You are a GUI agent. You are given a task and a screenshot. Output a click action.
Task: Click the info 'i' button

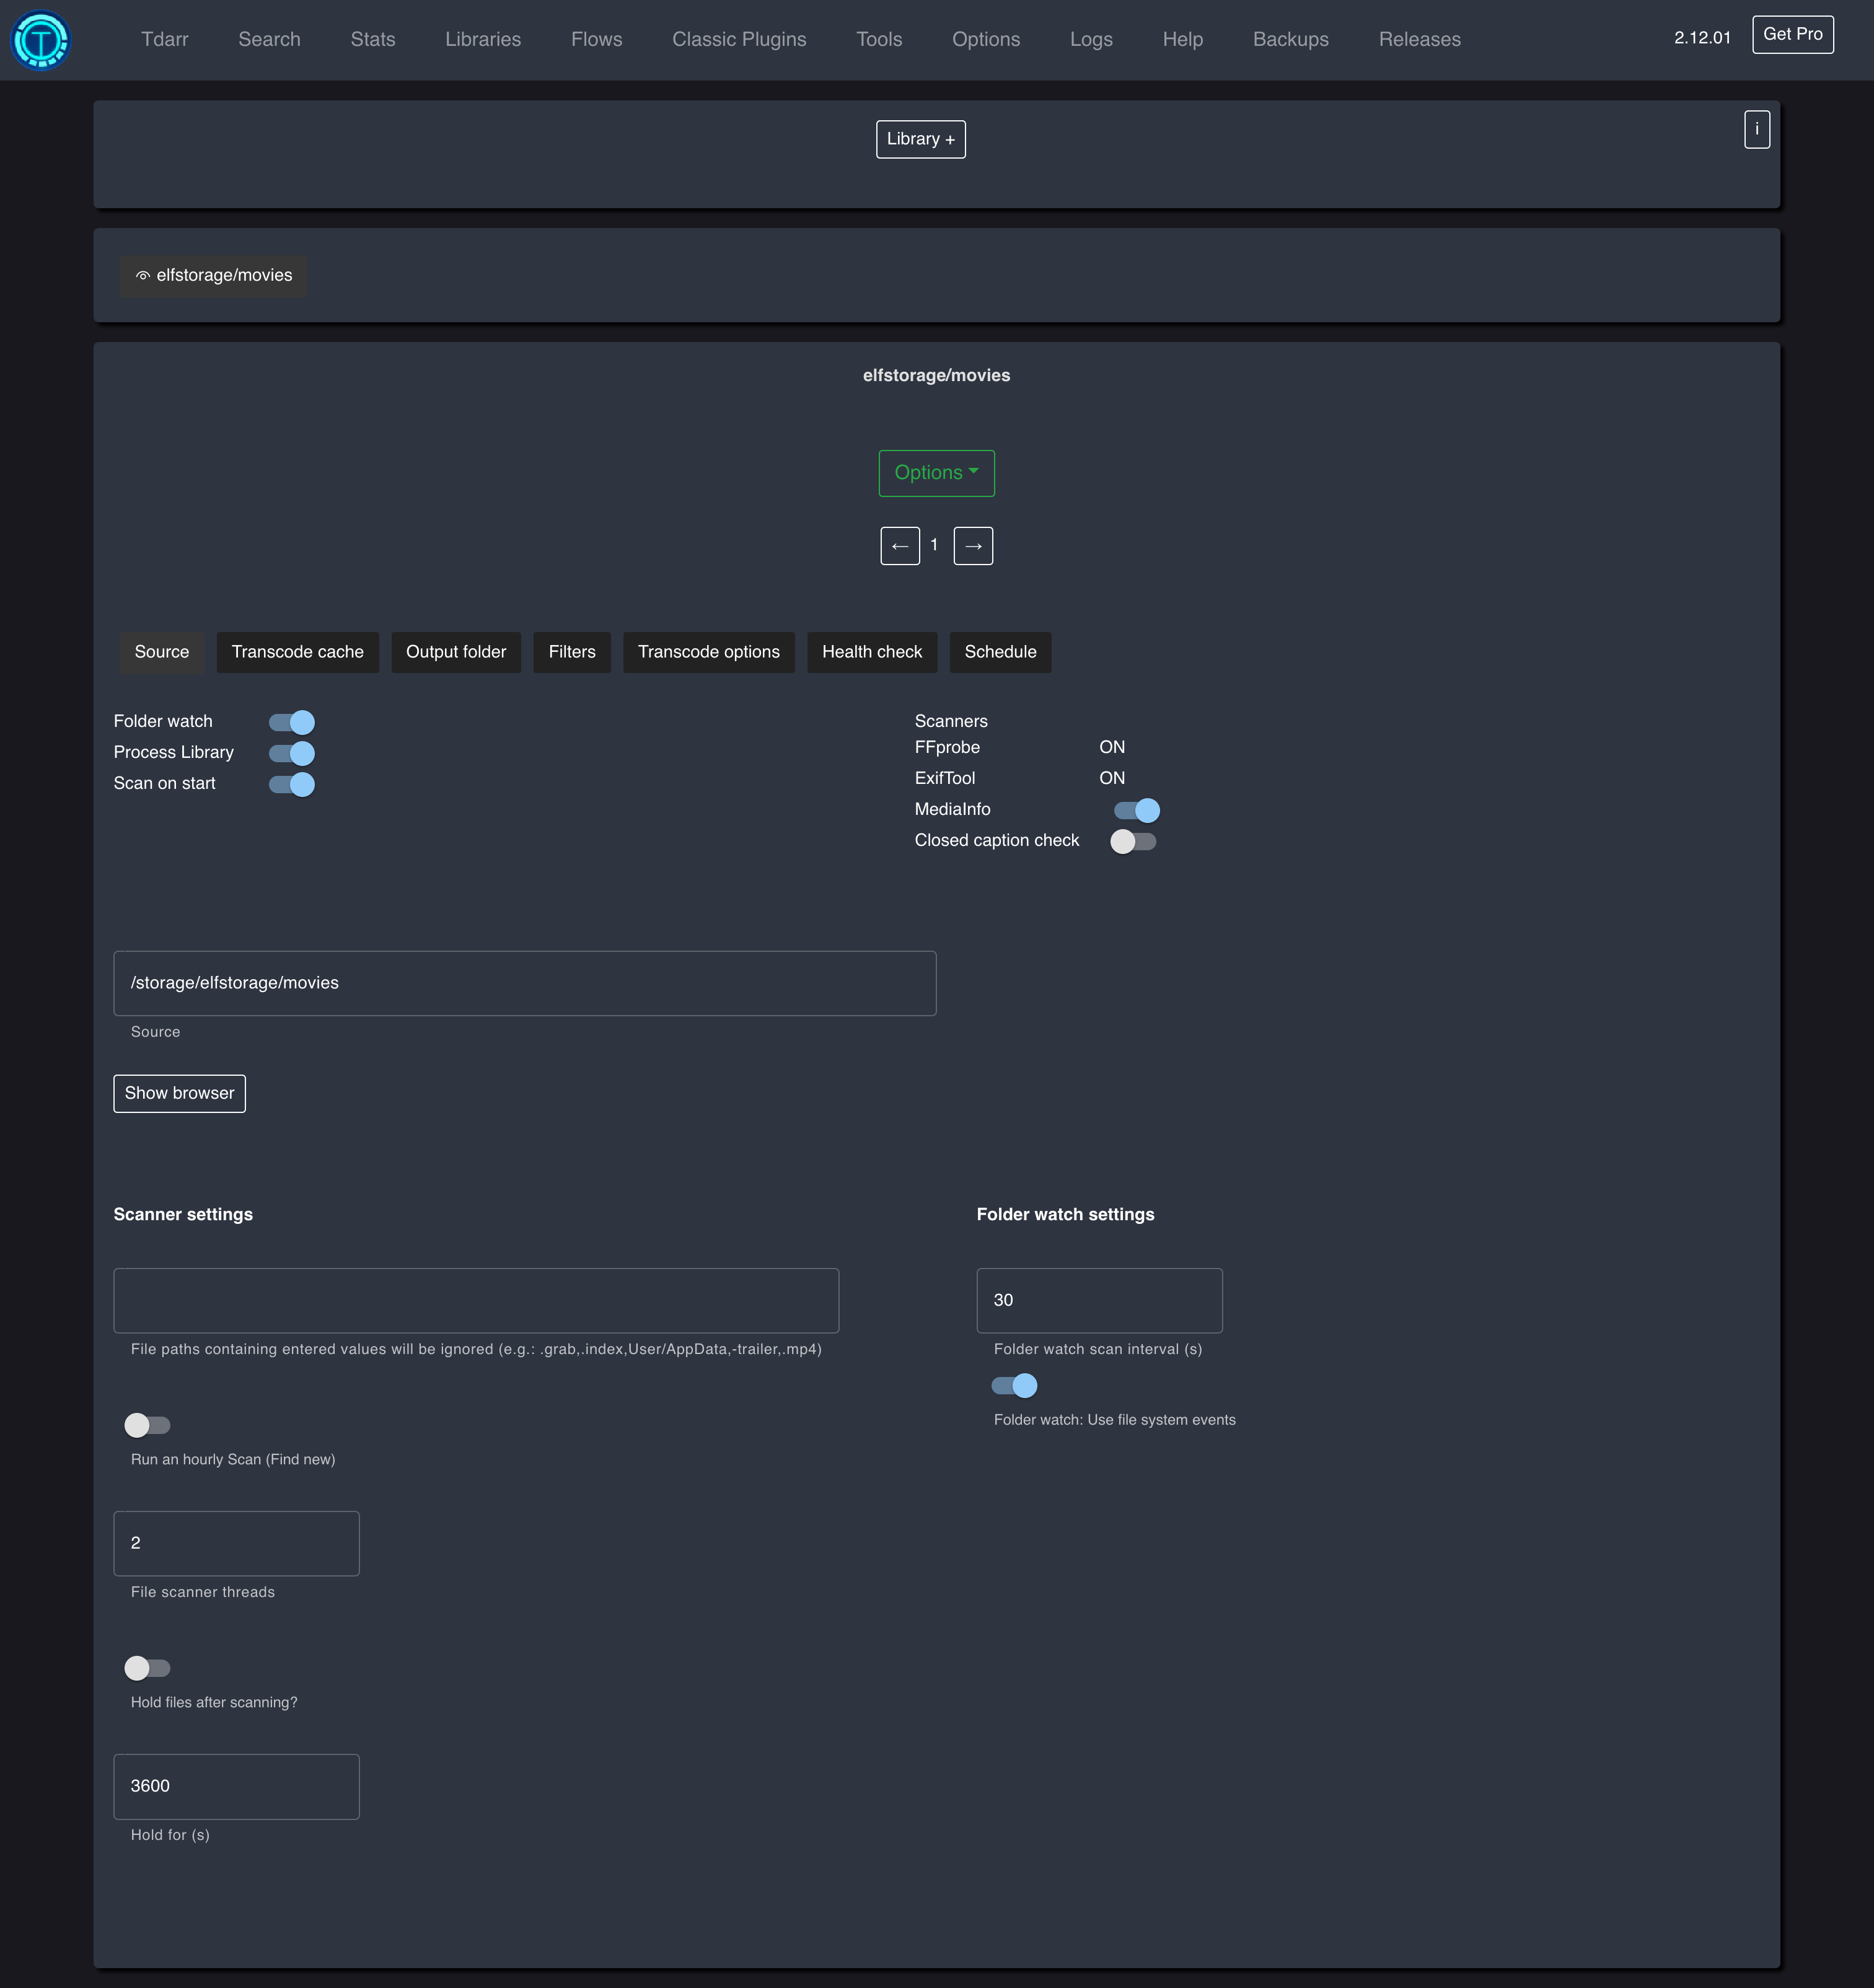coord(1757,129)
